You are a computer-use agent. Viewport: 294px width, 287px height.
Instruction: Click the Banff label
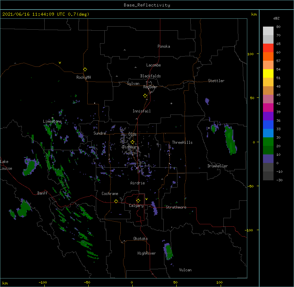(x=42, y=193)
